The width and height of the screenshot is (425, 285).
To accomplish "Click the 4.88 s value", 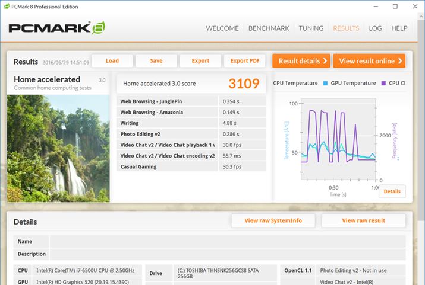I will click(229, 123).
